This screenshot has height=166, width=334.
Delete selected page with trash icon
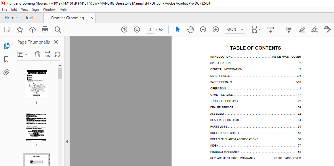point(38,54)
